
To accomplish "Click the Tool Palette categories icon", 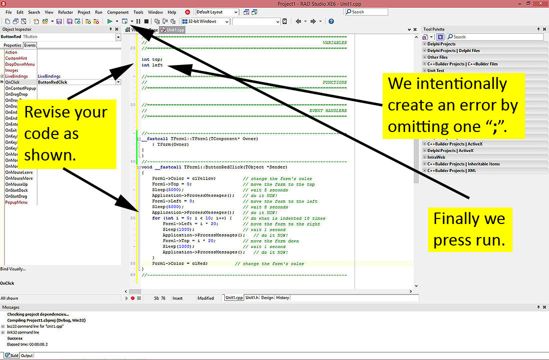I will click(425, 37).
